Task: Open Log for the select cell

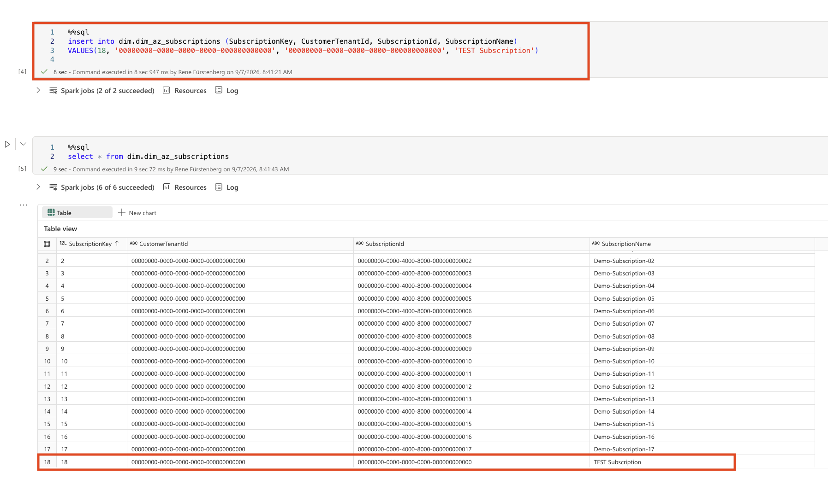Action: (x=226, y=187)
